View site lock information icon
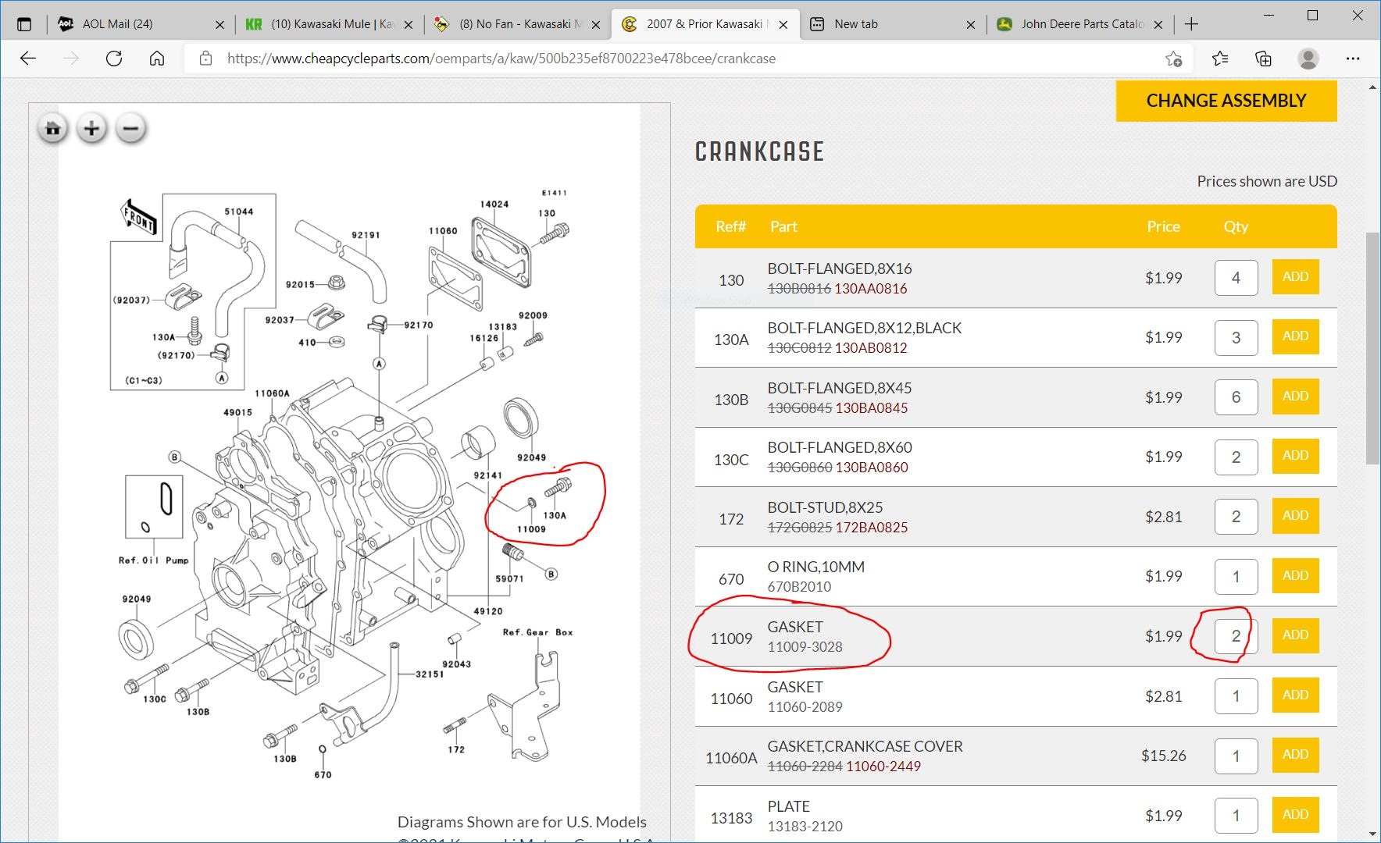The width and height of the screenshot is (1381, 843). click(x=205, y=59)
